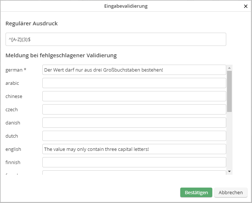Click the chinese message text box
The height and width of the screenshot is (203, 252).
pos(134,96)
